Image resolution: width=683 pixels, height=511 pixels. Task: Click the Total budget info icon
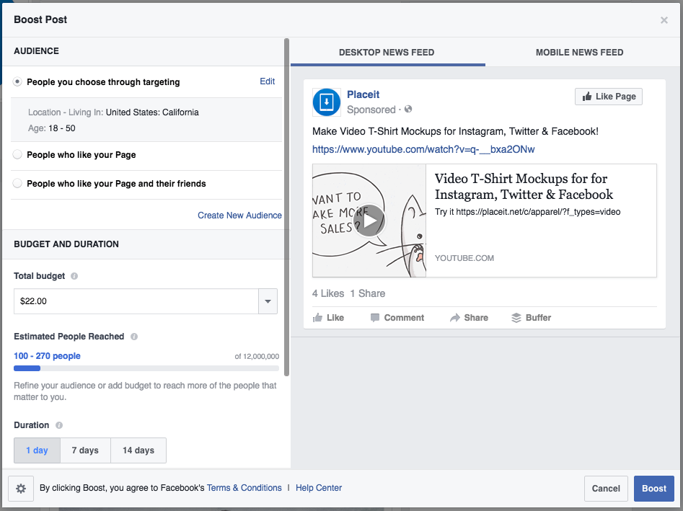tap(74, 276)
